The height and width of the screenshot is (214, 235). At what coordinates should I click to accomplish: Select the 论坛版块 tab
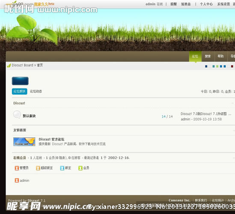pos(20,91)
